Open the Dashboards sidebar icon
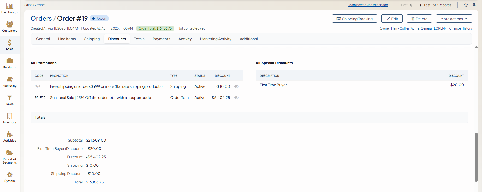Viewport: 482px width, 192px height. (10, 6)
